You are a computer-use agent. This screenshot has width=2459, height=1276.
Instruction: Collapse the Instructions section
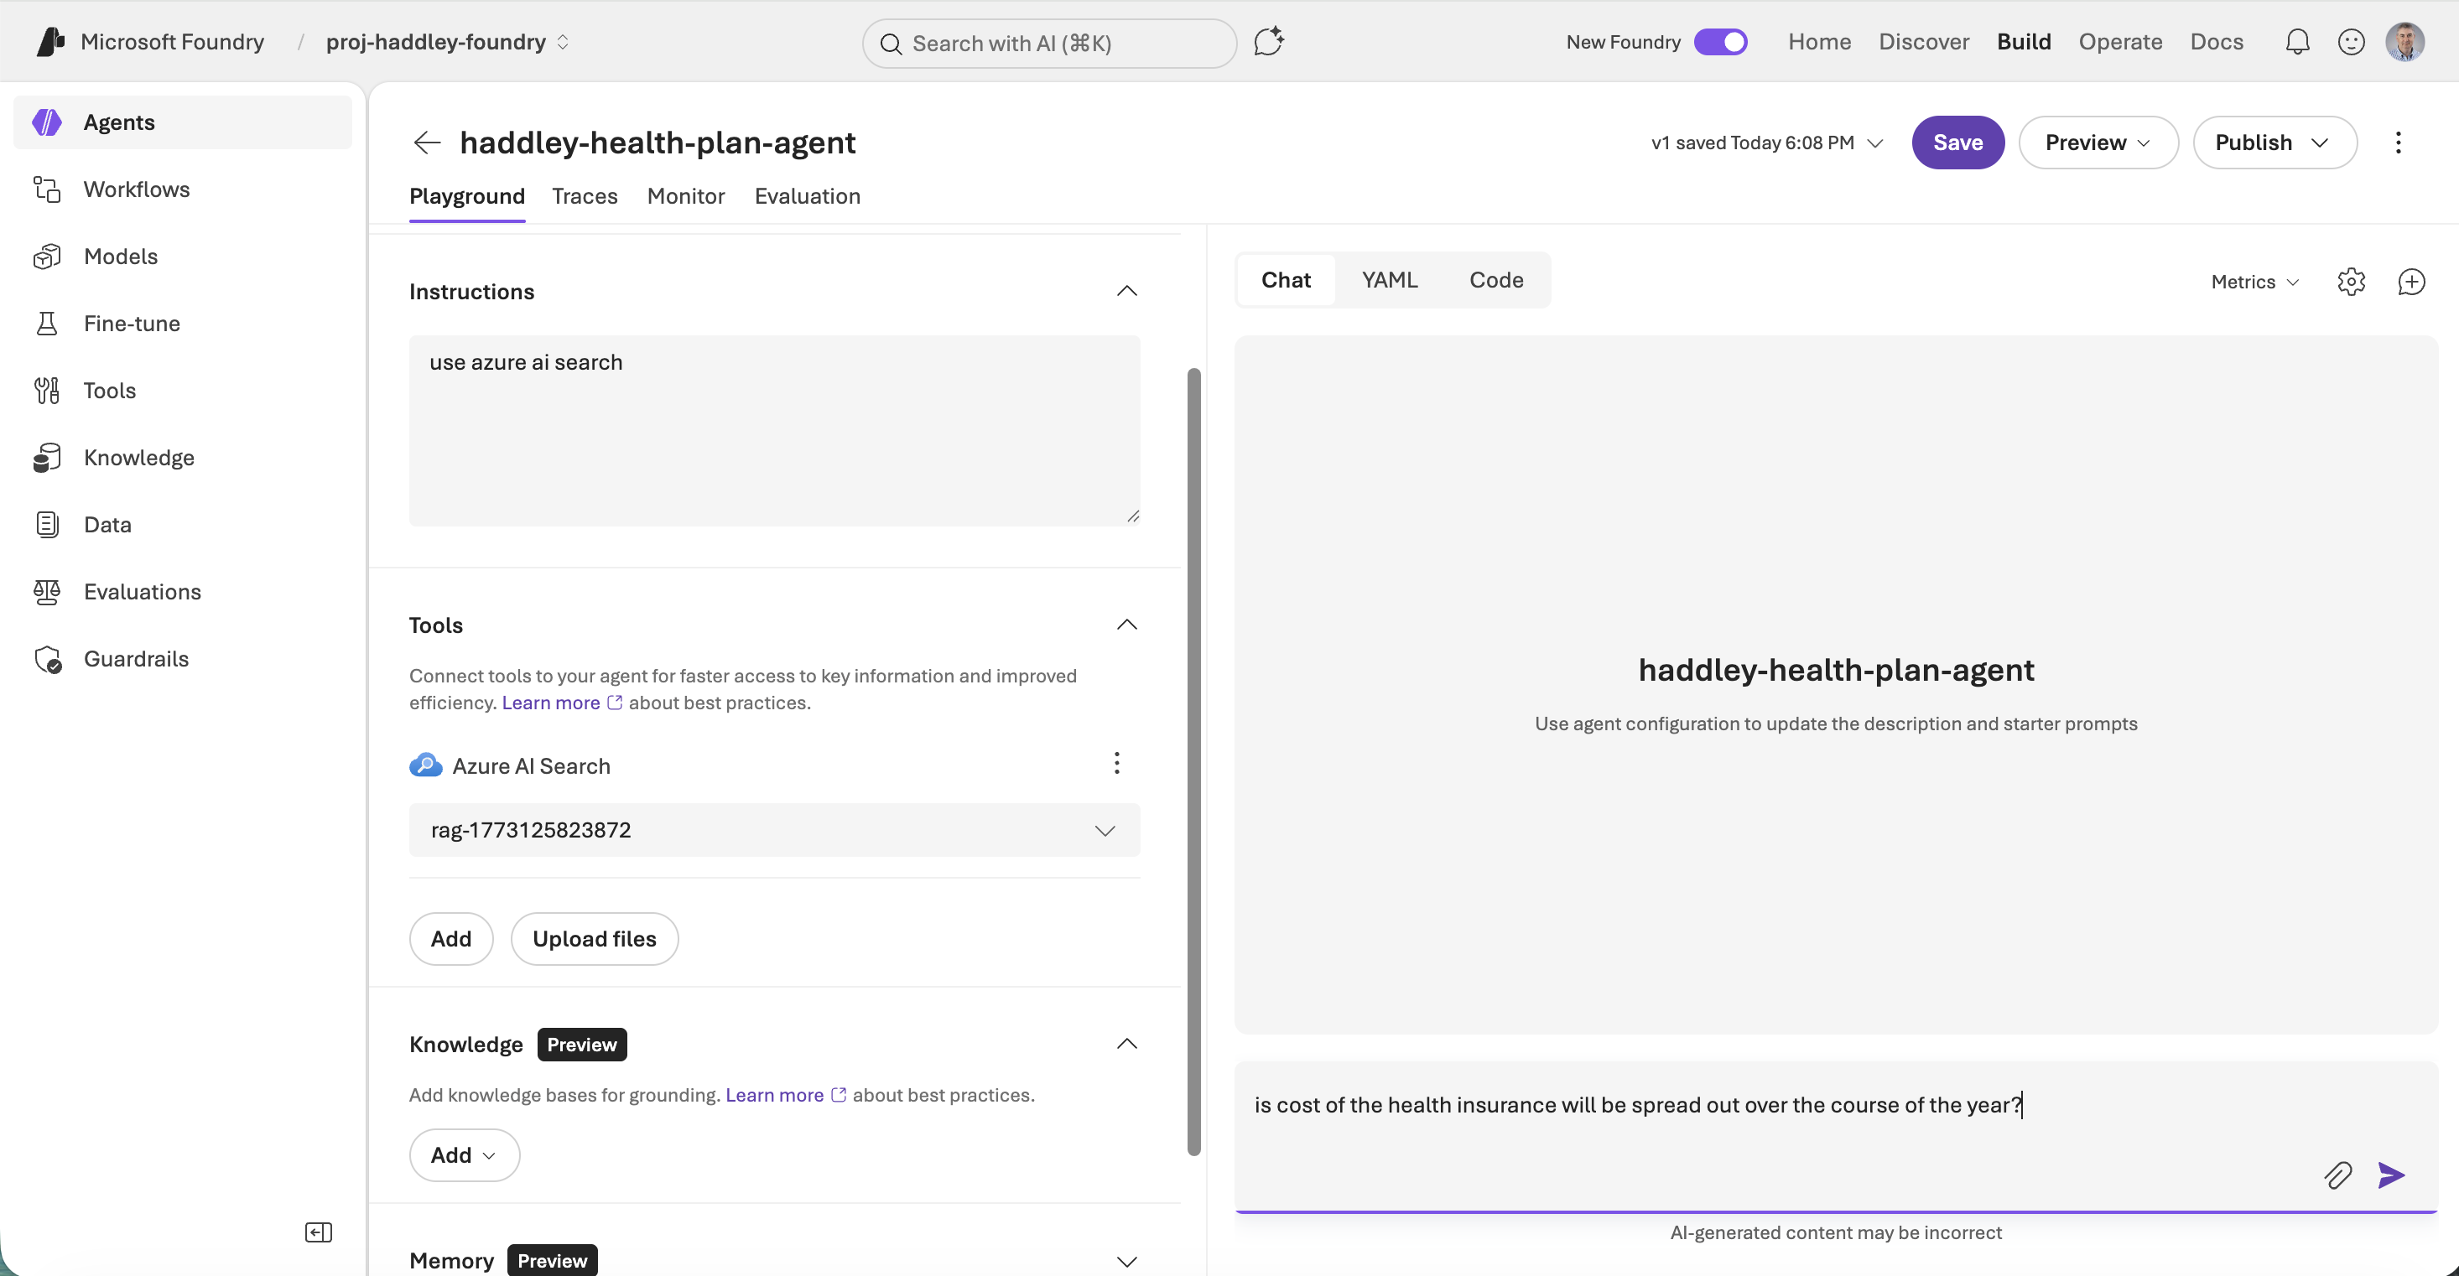click(1126, 291)
